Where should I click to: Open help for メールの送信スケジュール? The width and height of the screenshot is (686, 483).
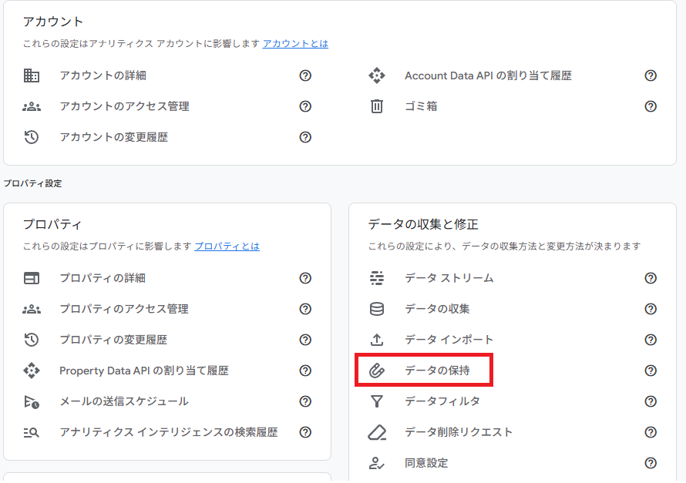[x=305, y=401]
